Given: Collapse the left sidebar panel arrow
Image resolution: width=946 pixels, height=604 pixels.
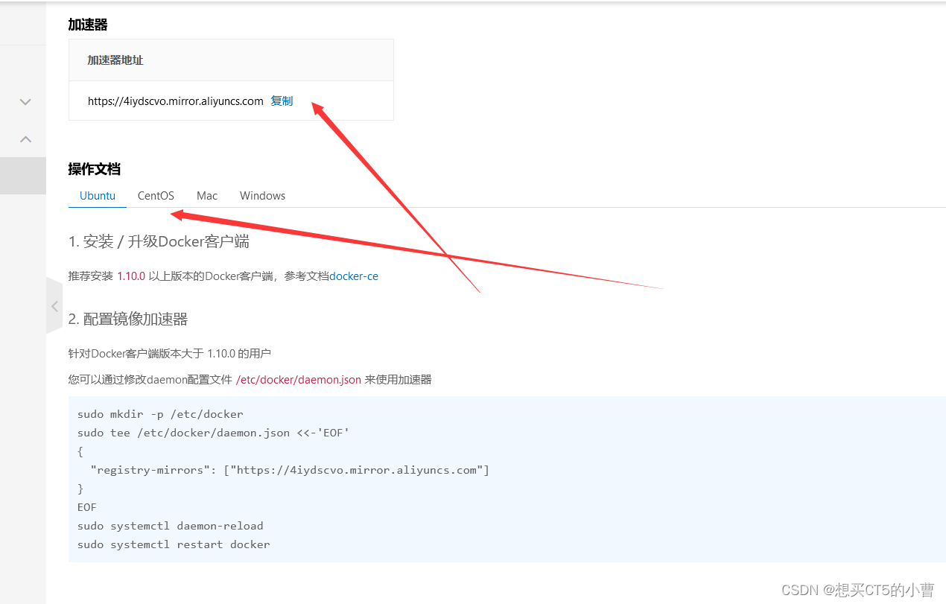Looking at the screenshot, I should (54, 306).
